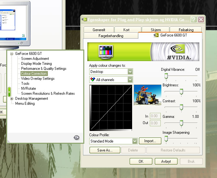
Task: Select the GeForce 6600 GT tab
Action: 170,35
